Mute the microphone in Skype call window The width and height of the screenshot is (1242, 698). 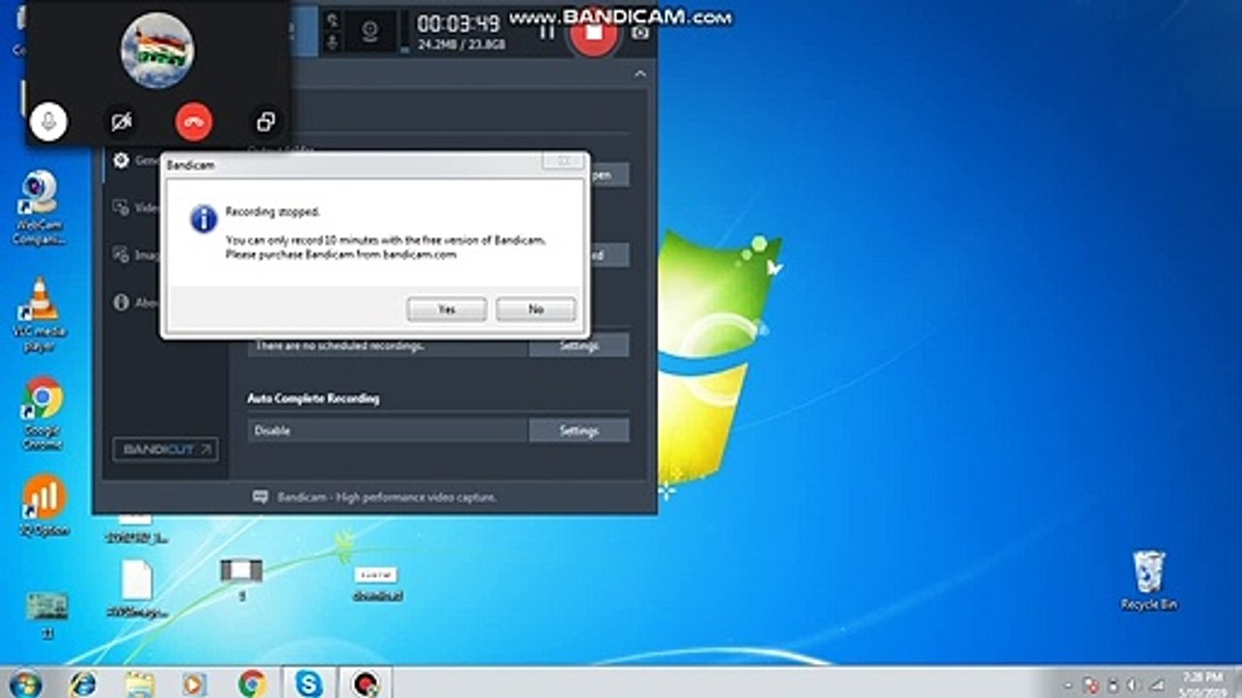[x=48, y=121]
